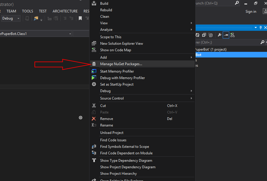
Task: Click the Show All Files icon
Action: (211, 35)
